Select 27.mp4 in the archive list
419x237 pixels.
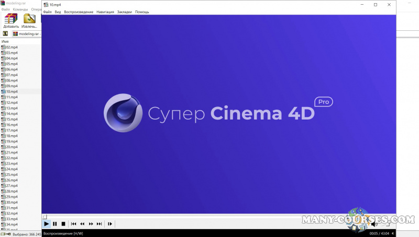click(12, 185)
